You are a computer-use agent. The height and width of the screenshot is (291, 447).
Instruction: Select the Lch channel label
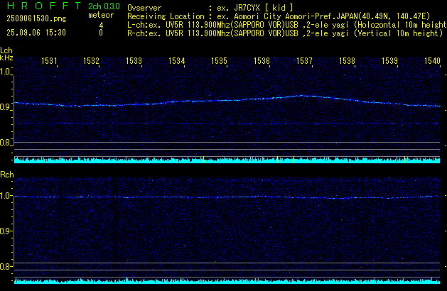pyautogui.click(x=6, y=50)
